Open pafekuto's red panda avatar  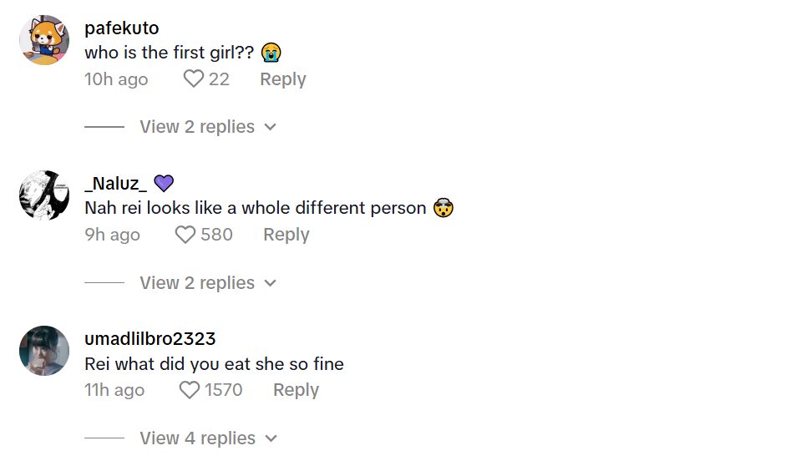pyautogui.click(x=44, y=40)
